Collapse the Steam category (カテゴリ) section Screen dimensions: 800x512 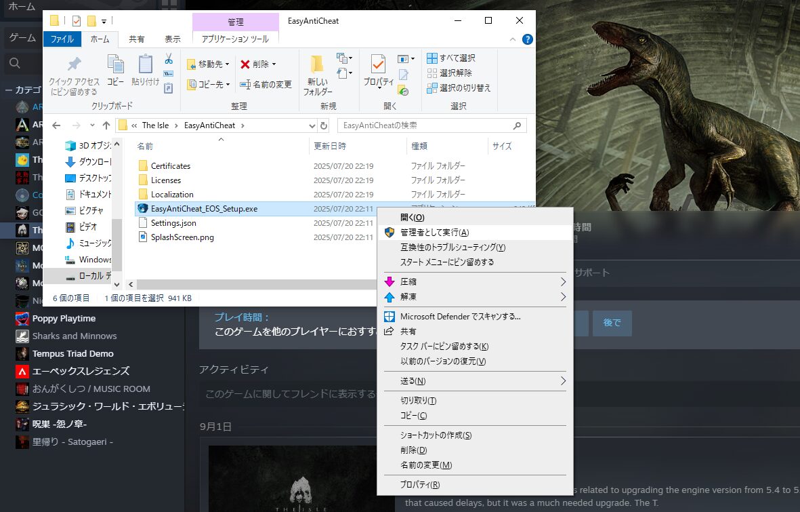pos(9,90)
